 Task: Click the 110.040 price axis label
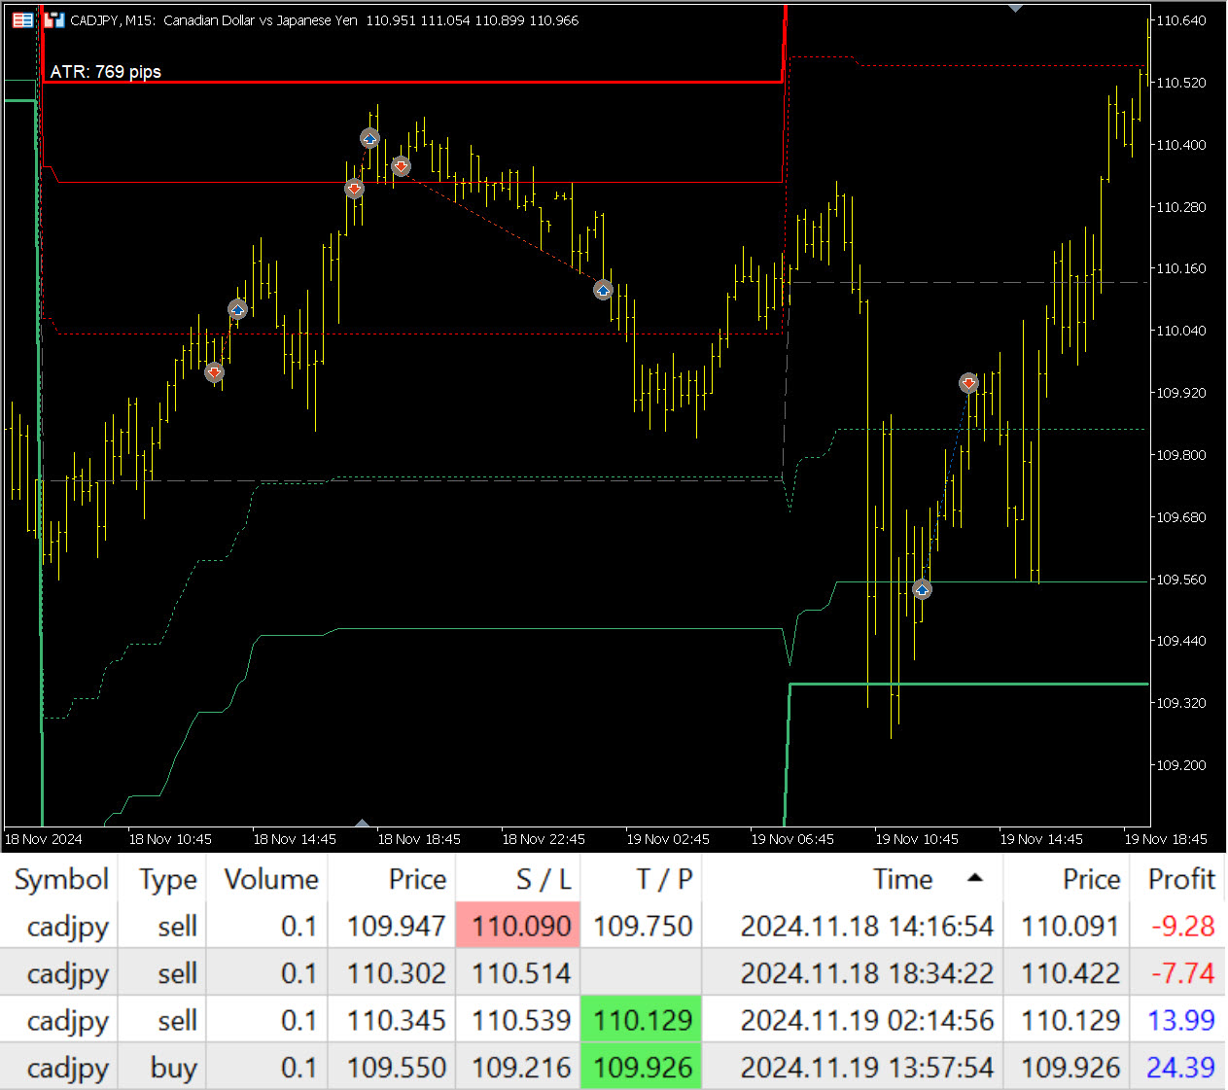pyautogui.click(x=1180, y=331)
